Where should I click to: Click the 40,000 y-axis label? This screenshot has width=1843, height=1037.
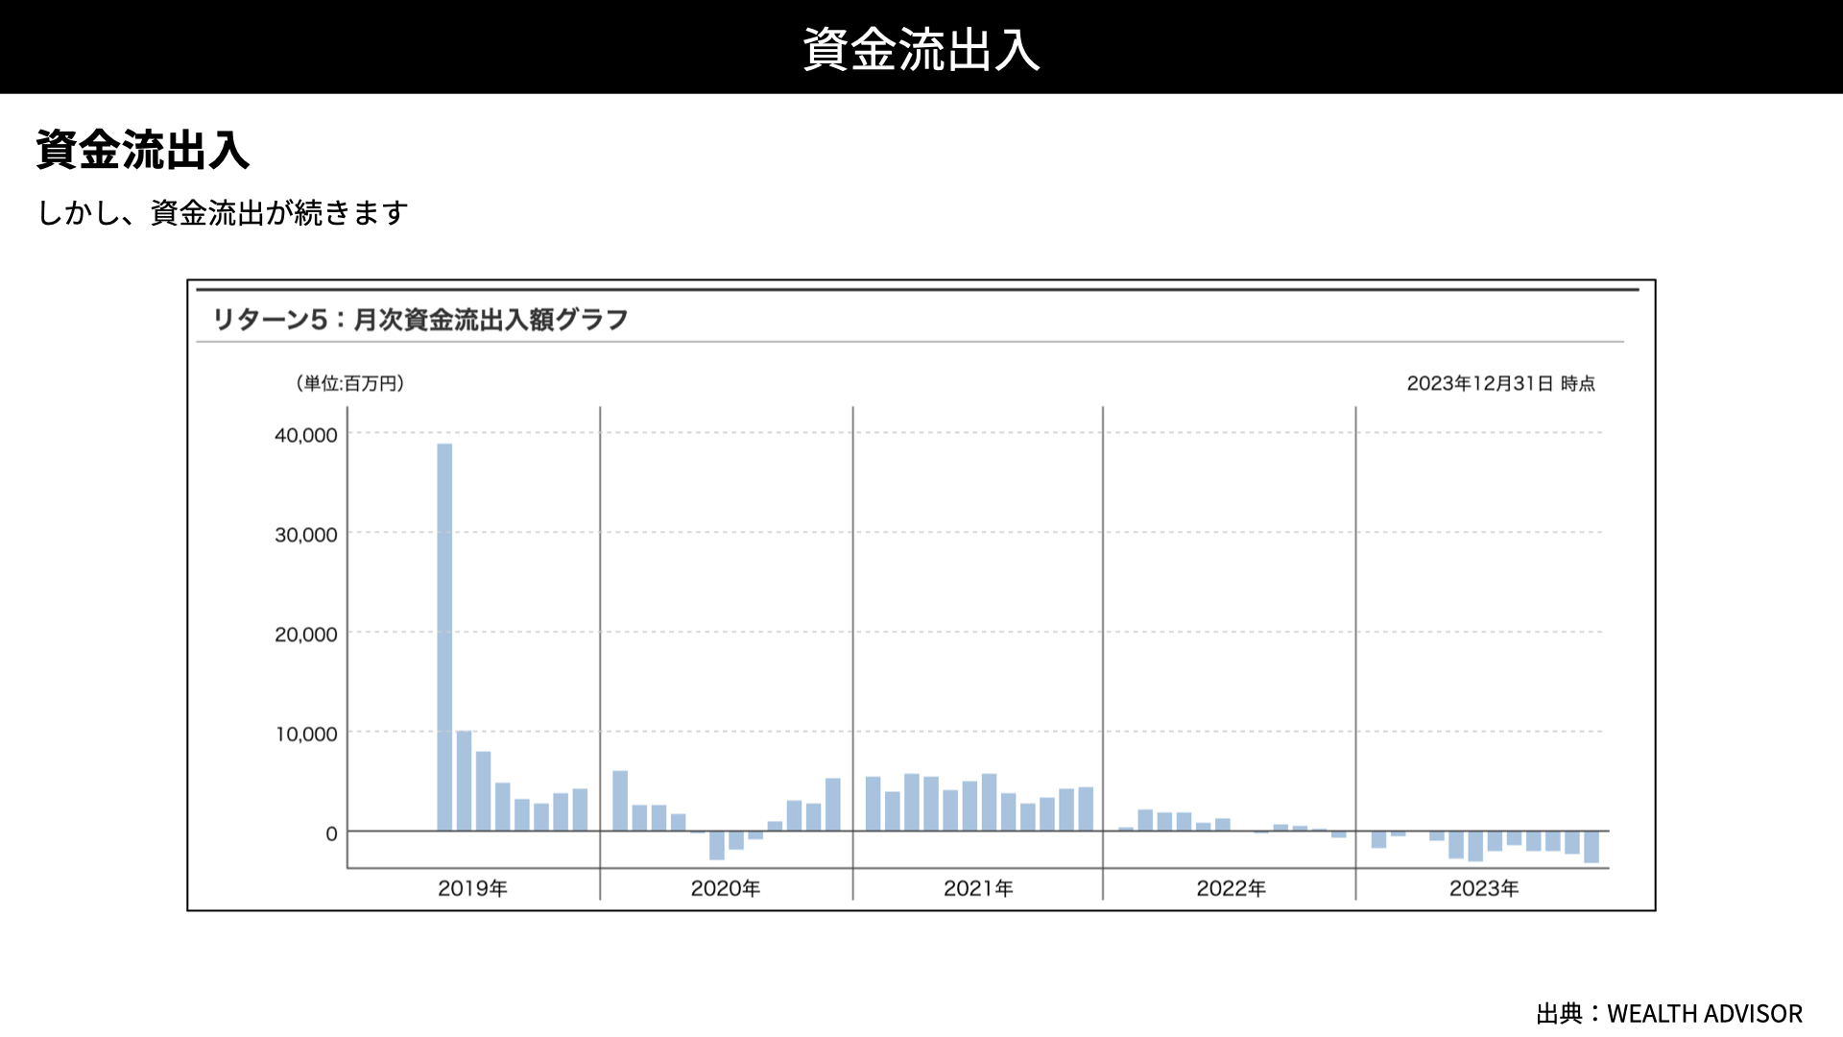[x=306, y=435]
